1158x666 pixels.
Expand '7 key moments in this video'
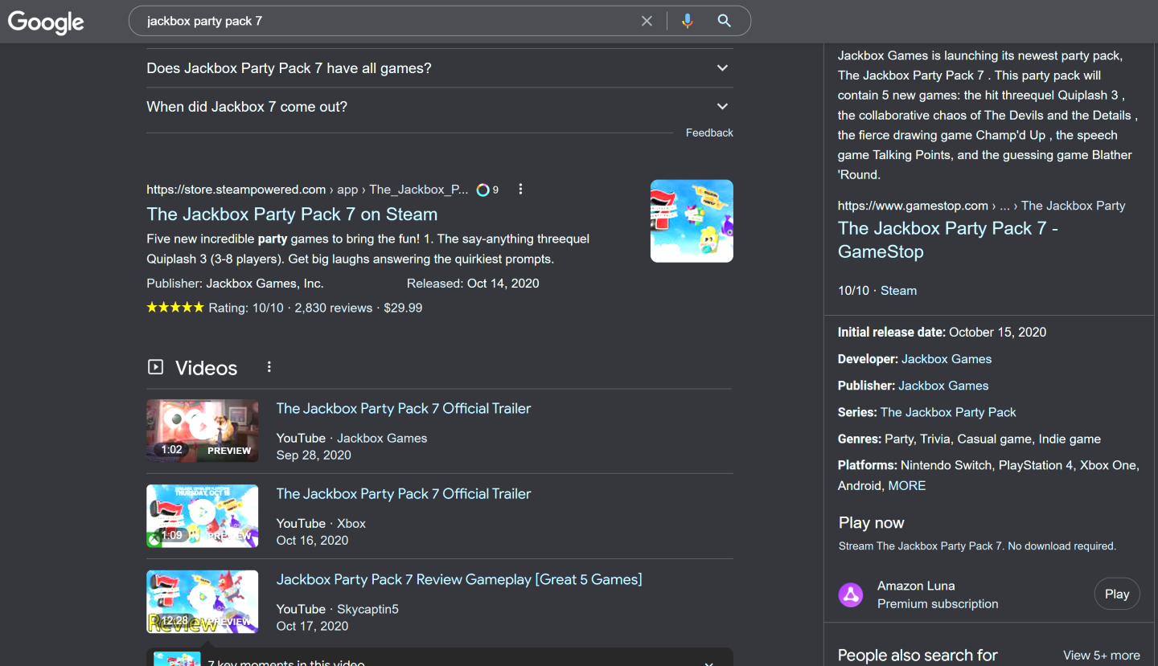tap(708, 662)
